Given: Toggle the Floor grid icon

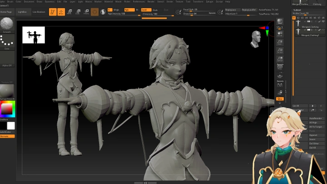Looking at the screenshot, I should click(280, 76).
